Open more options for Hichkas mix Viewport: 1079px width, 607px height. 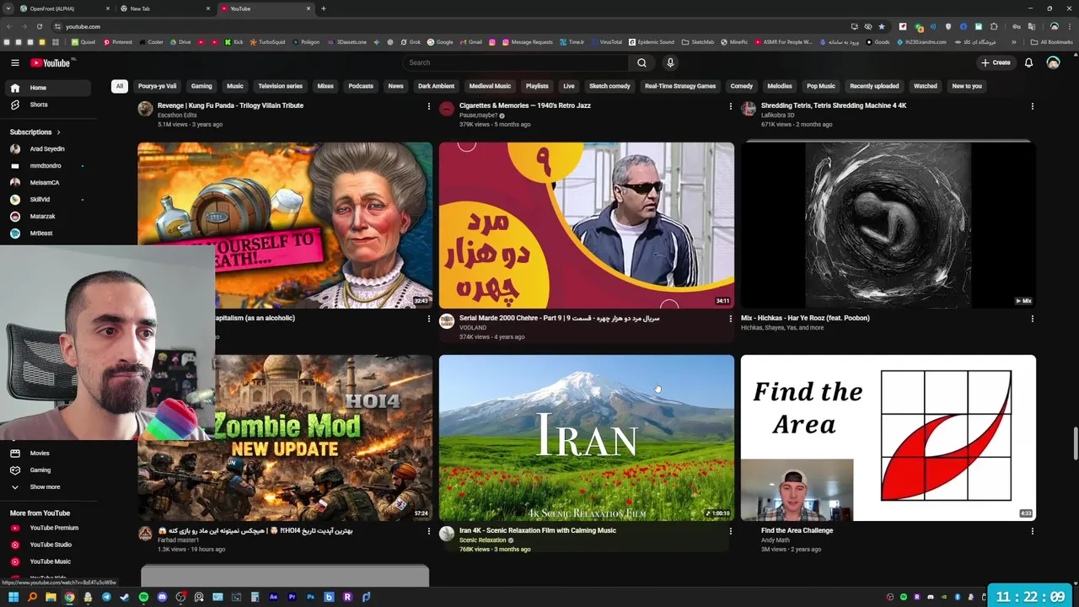pos(1032,319)
